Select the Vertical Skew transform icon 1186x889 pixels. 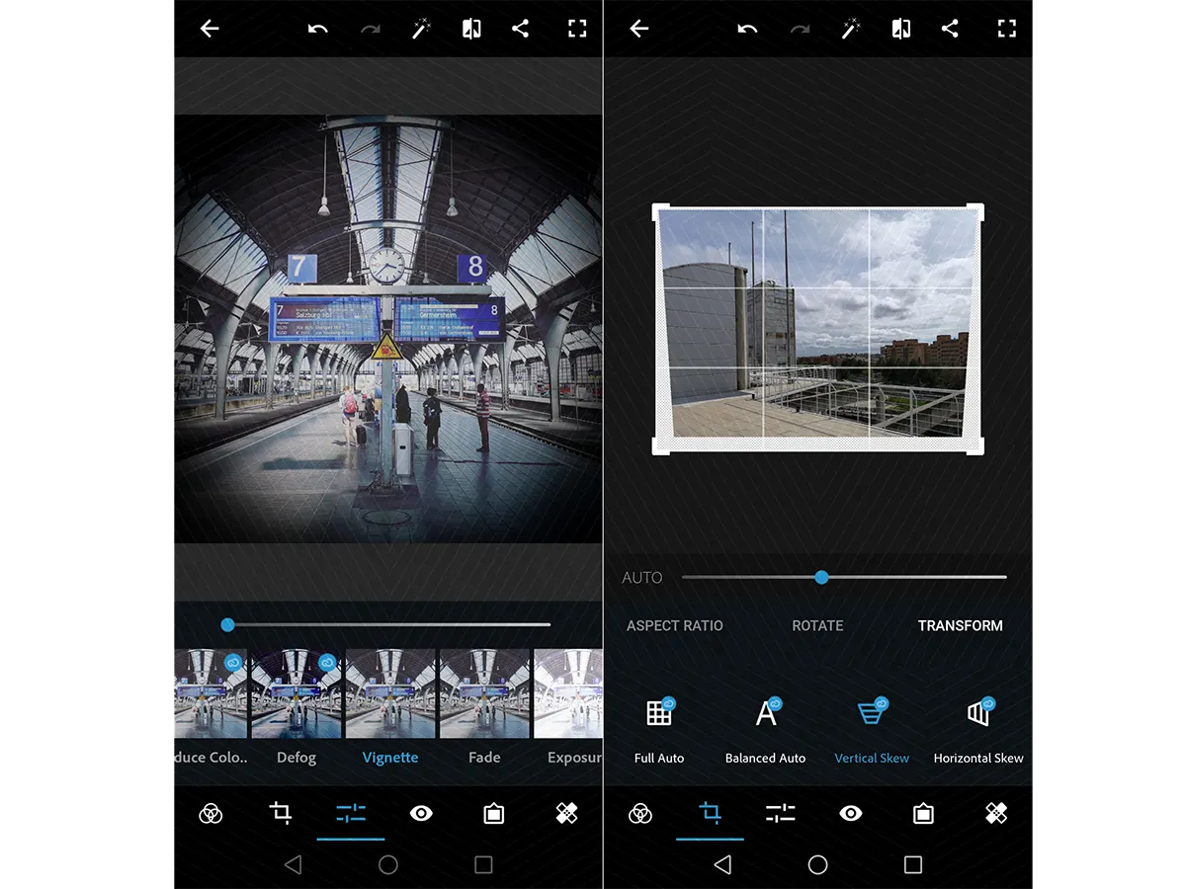[x=872, y=713]
